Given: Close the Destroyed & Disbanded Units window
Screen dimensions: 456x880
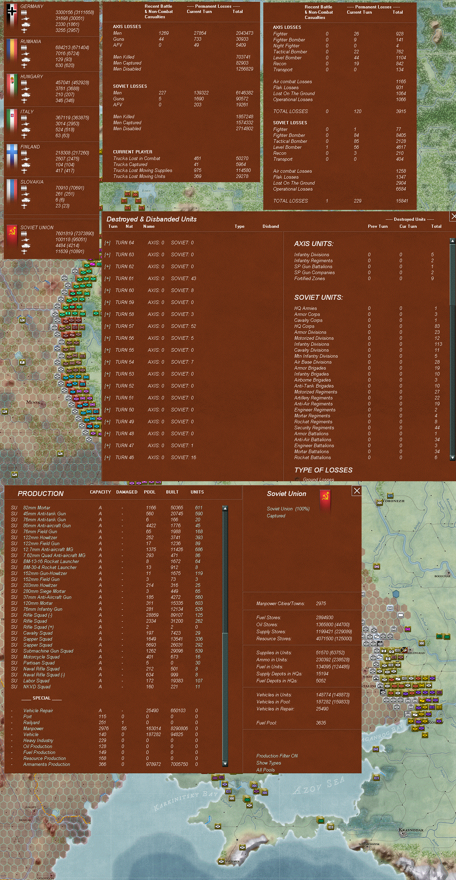Looking at the screenshot, I should [453, 217].
